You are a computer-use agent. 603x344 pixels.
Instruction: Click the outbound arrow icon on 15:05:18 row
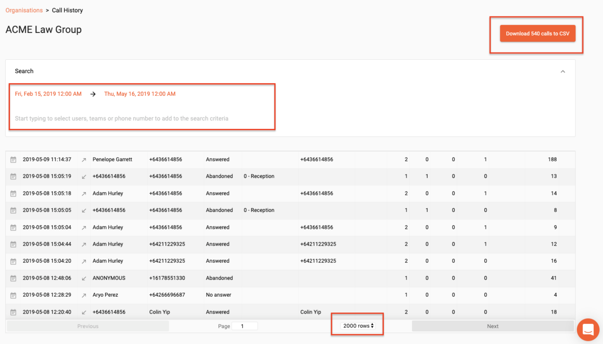(84, 194)
